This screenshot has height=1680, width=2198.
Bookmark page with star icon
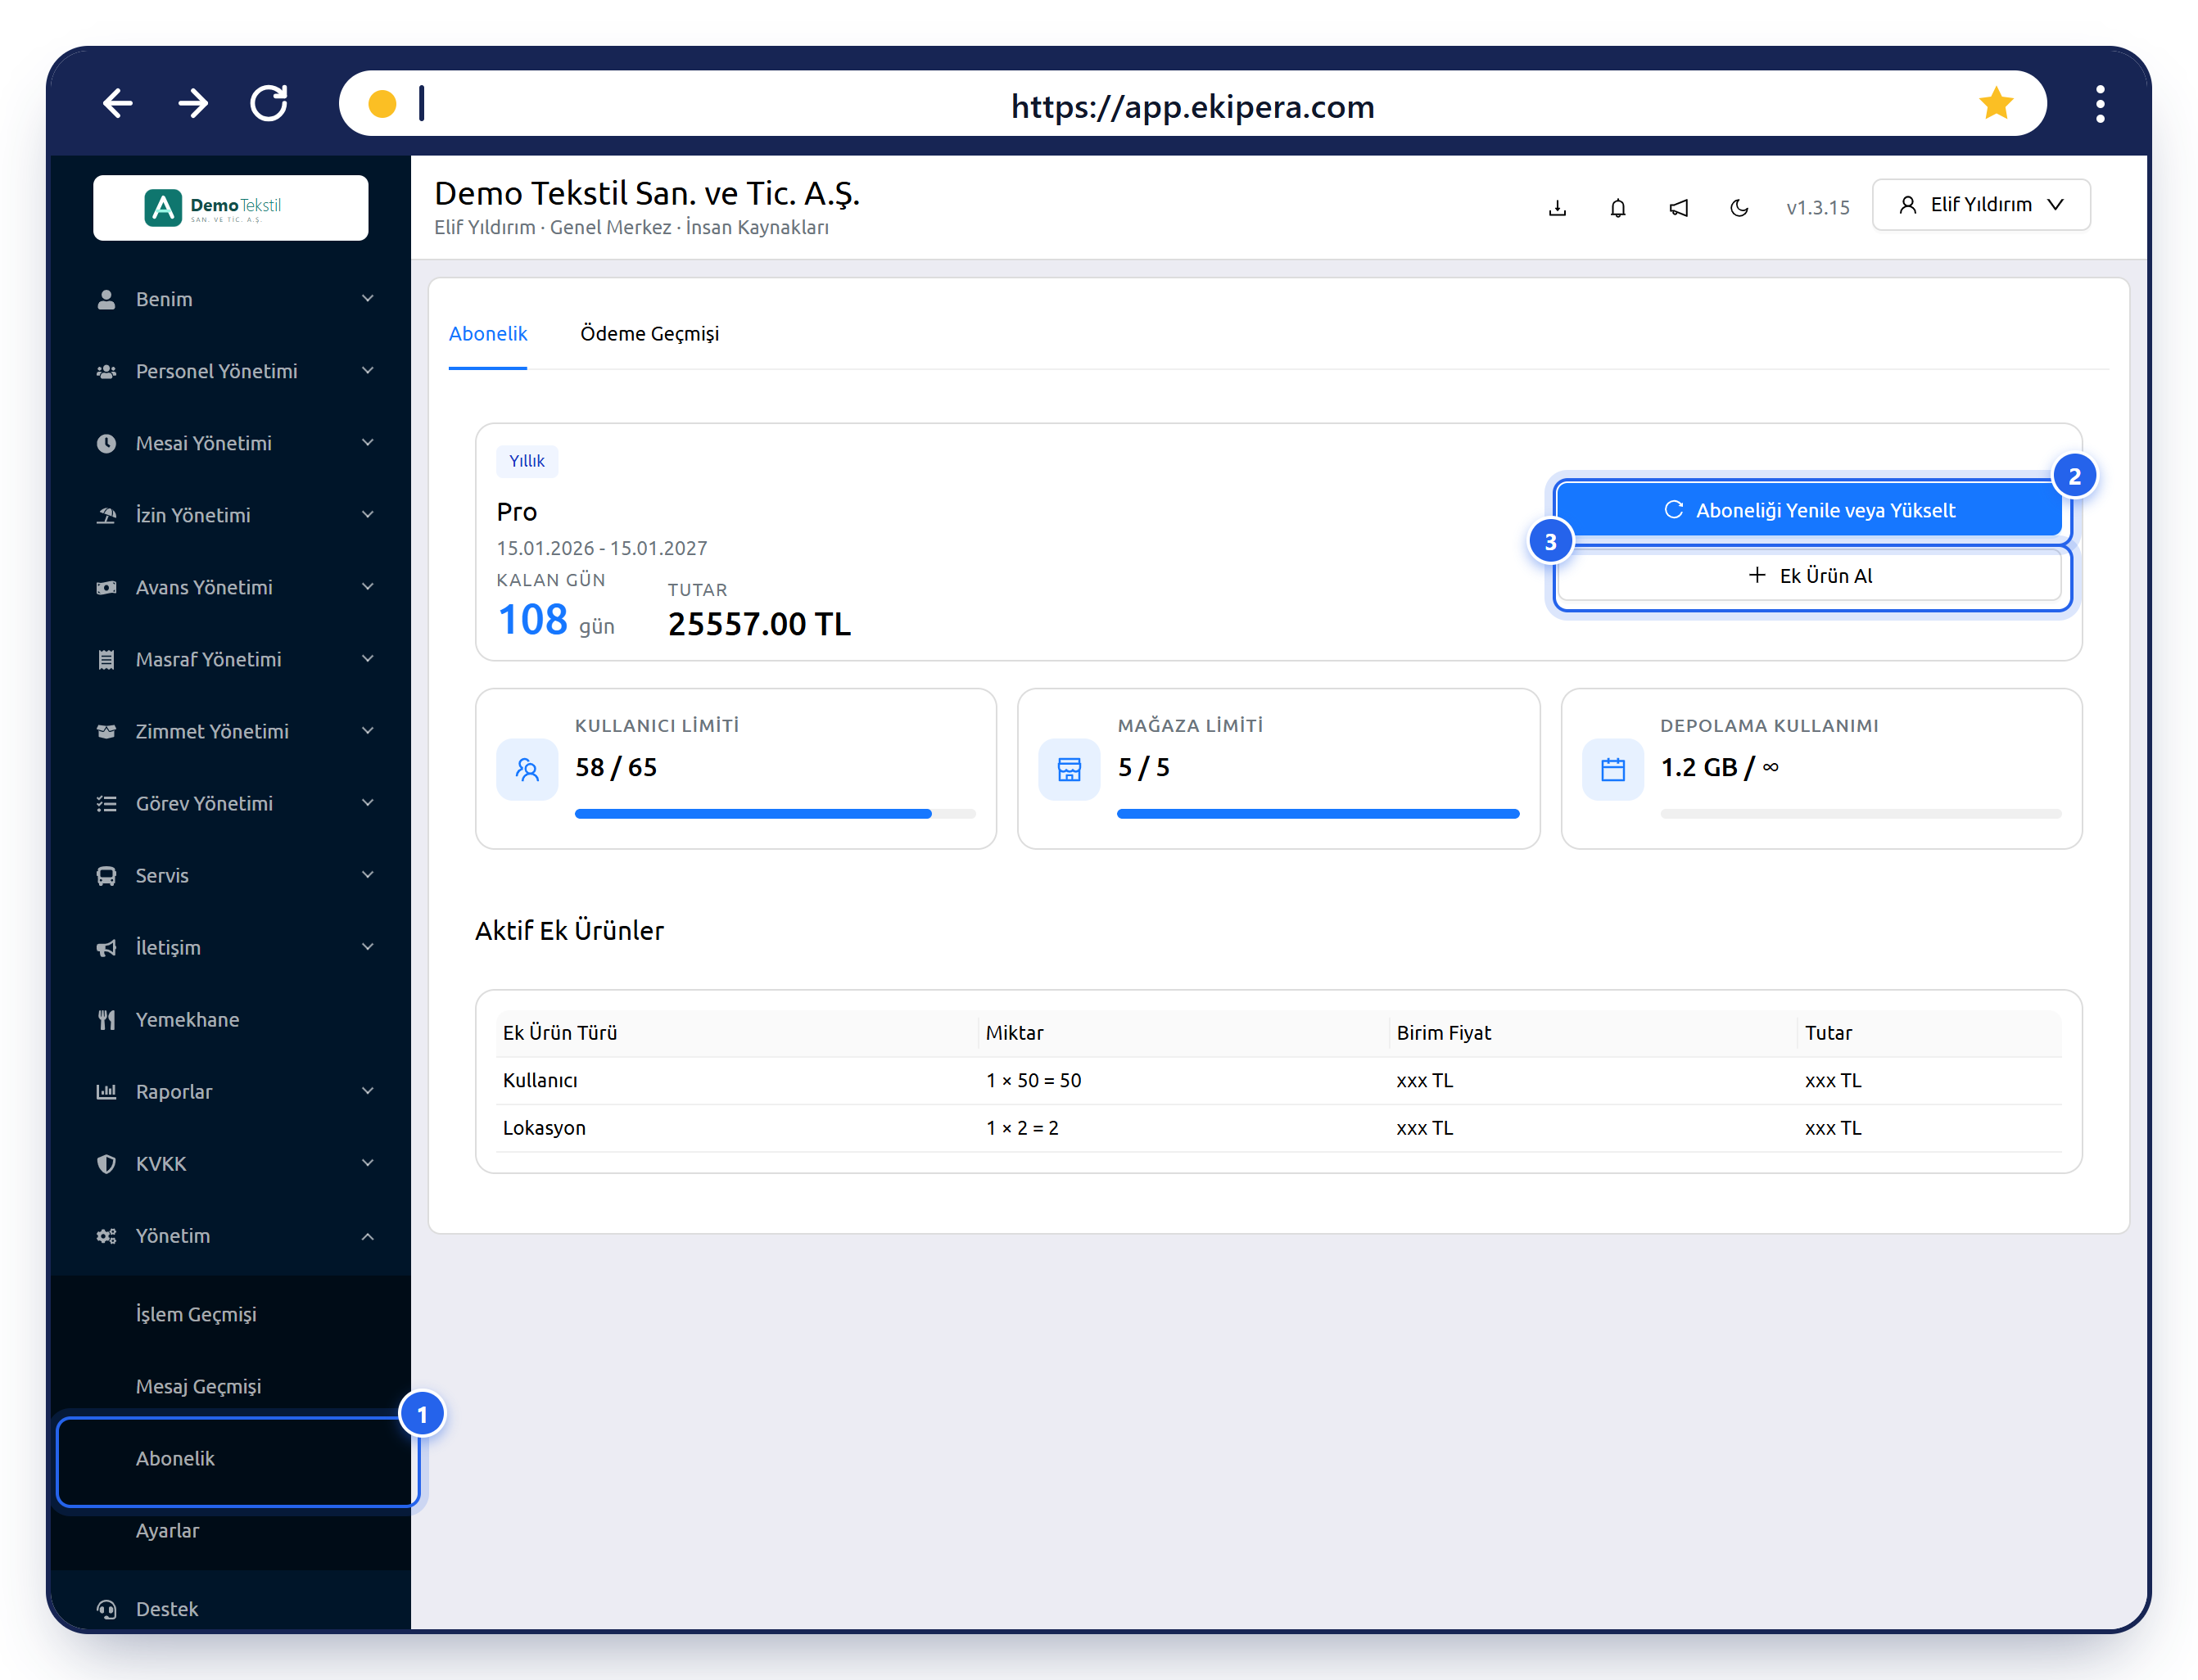tap(1995, 103)
